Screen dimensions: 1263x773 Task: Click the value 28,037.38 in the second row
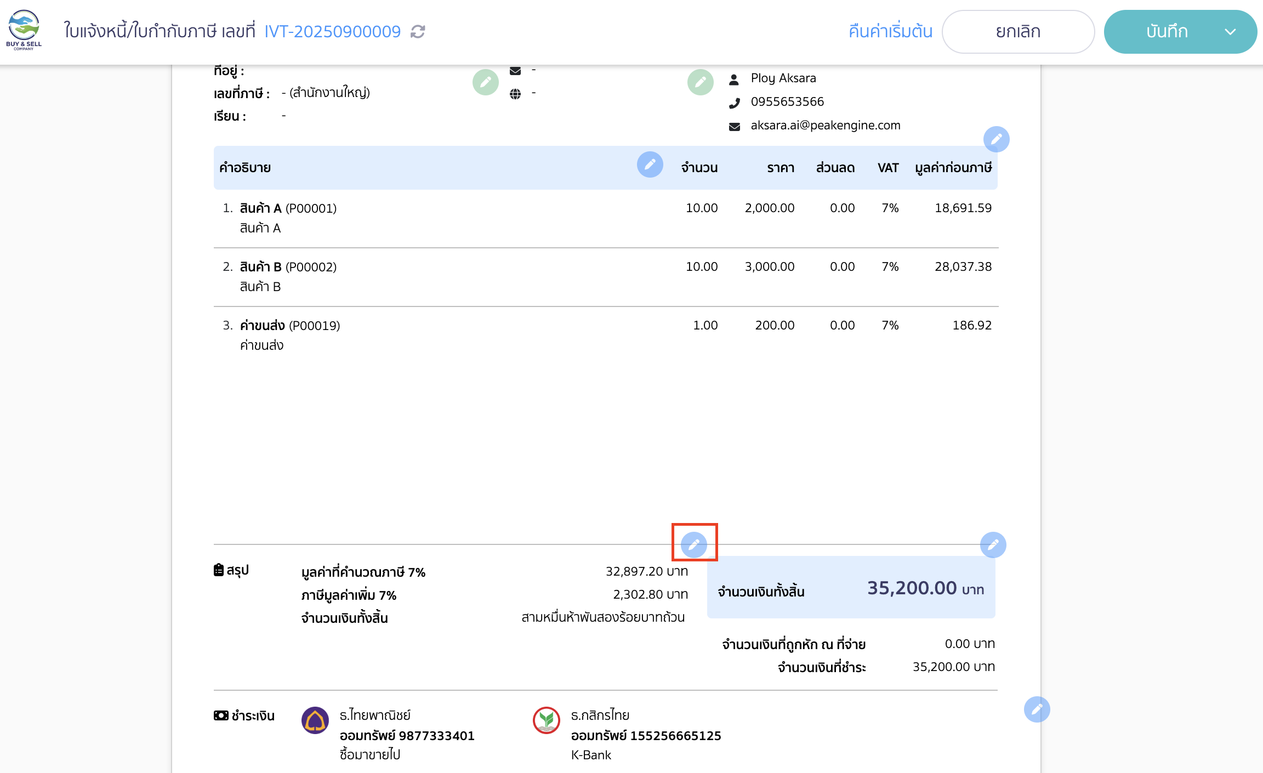click(x=963, y=266)
